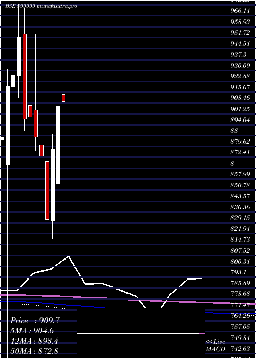Select the 814.73 price axis label
Image resolution: width=256 pixels, height=359 pixels.
[240, 240]
